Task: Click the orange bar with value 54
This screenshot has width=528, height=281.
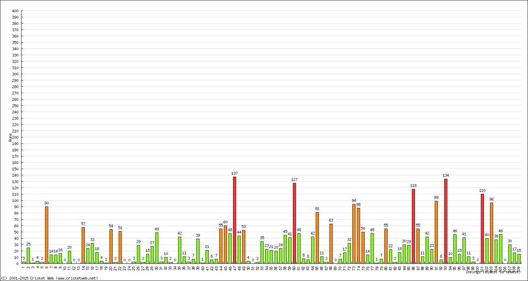Action: pyautogui.click(x=111, y=246)
